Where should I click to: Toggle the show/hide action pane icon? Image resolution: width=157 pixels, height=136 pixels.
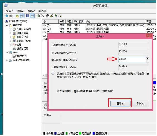pos(32,16)
